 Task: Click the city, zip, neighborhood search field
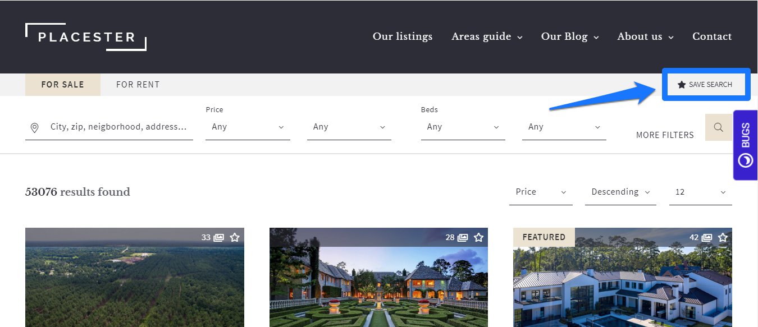pos(109,127)
